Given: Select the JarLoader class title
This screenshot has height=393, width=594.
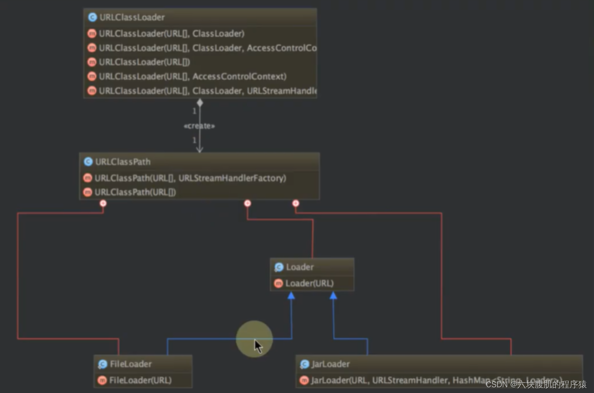Looking at the screenshot, I should (331, 364).
